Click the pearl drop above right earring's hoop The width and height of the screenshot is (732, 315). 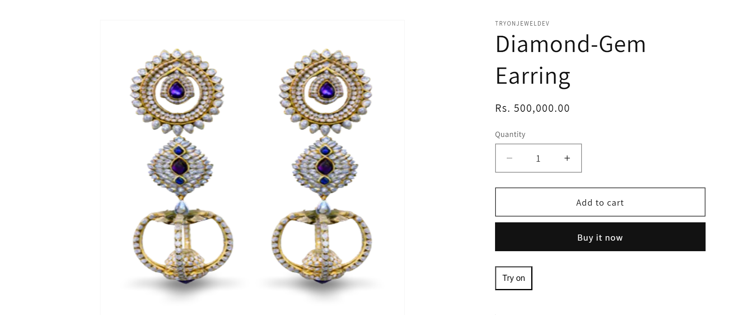(x=322, y=208)
